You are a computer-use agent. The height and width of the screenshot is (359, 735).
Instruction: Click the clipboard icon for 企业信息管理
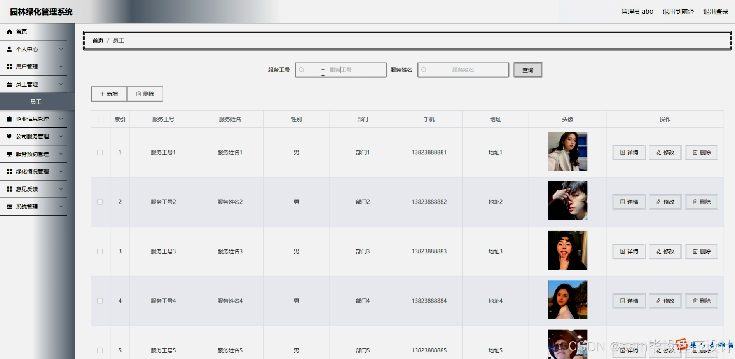[x=9, y=119]
